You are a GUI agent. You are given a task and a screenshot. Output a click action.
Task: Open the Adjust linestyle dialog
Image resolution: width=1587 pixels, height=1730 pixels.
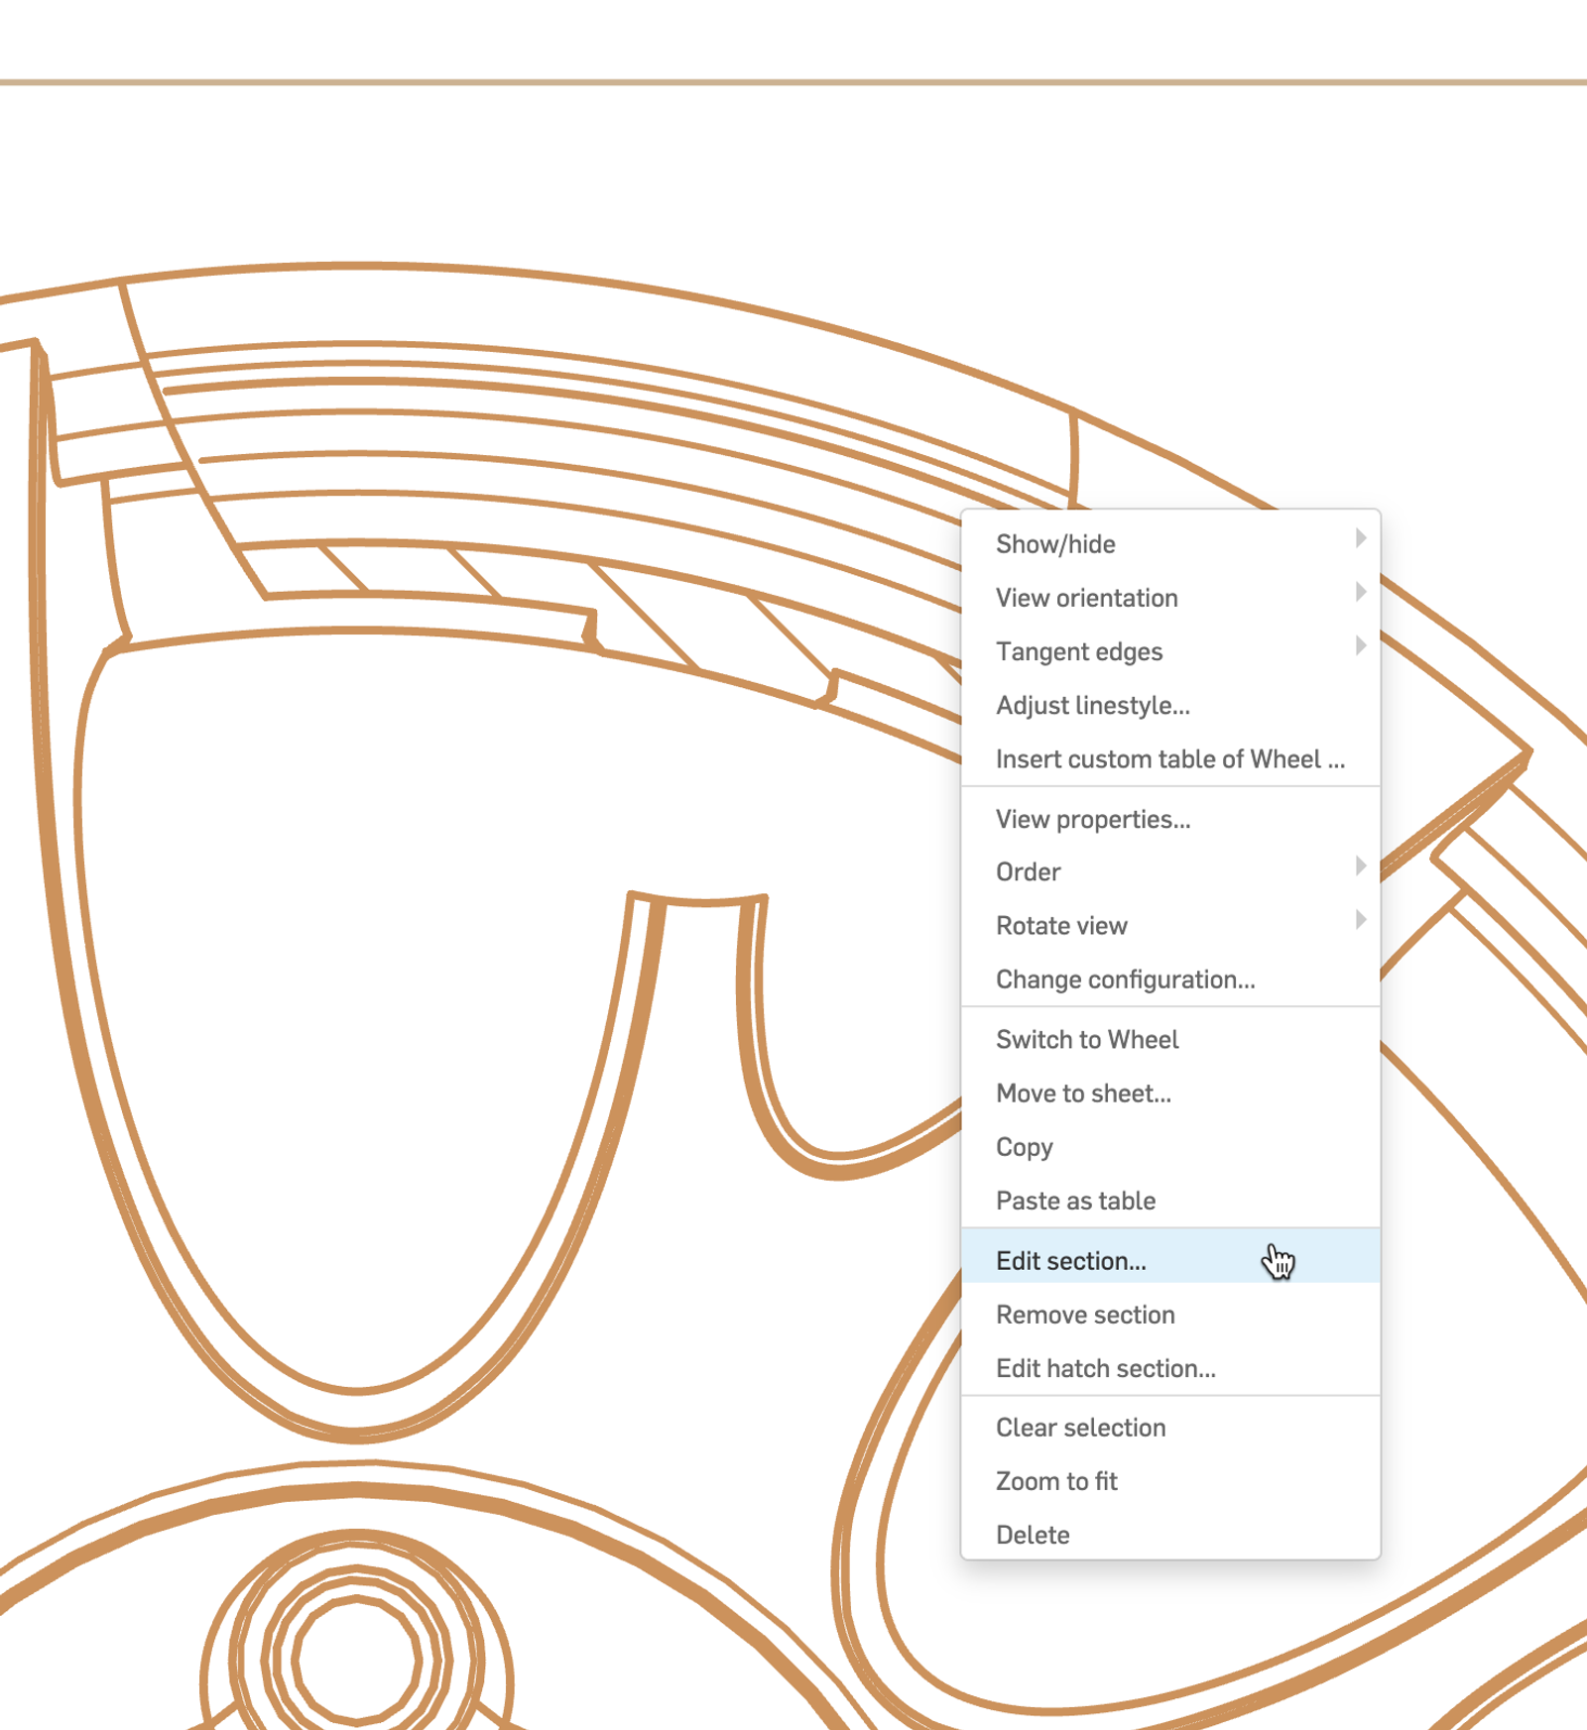click(x=1092, y=705)
